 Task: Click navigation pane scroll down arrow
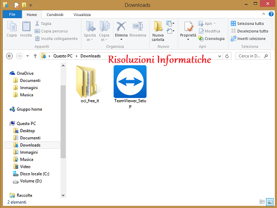point(63,195)
